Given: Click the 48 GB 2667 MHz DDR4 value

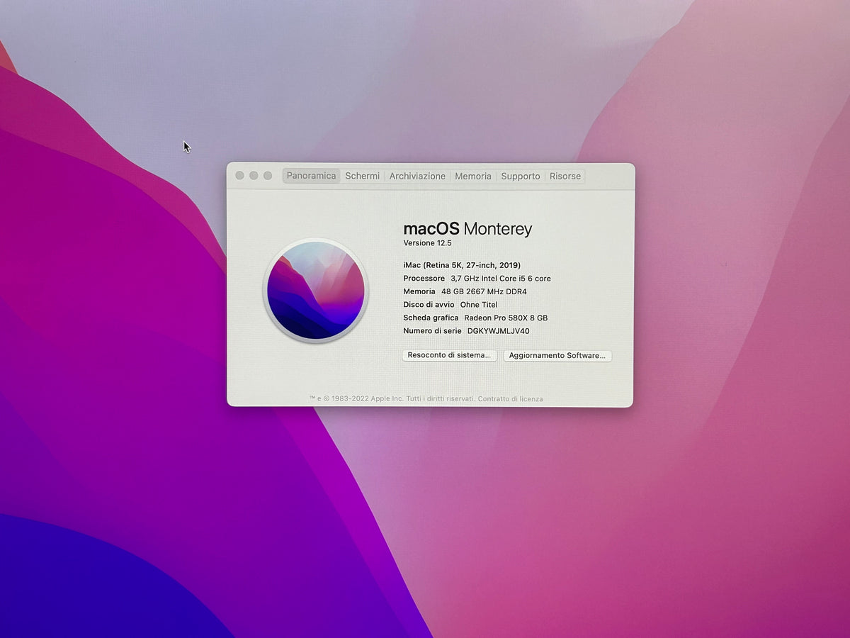Looking at the screenshot, I should tap(484, 291).
